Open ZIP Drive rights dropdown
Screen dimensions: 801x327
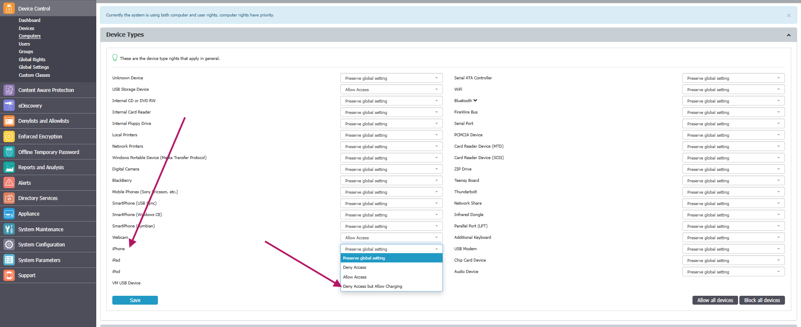[733, 169]
